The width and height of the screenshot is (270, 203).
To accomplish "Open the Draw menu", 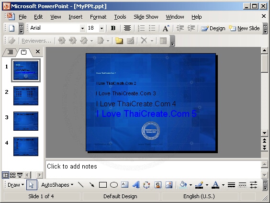I will [16, 185].
